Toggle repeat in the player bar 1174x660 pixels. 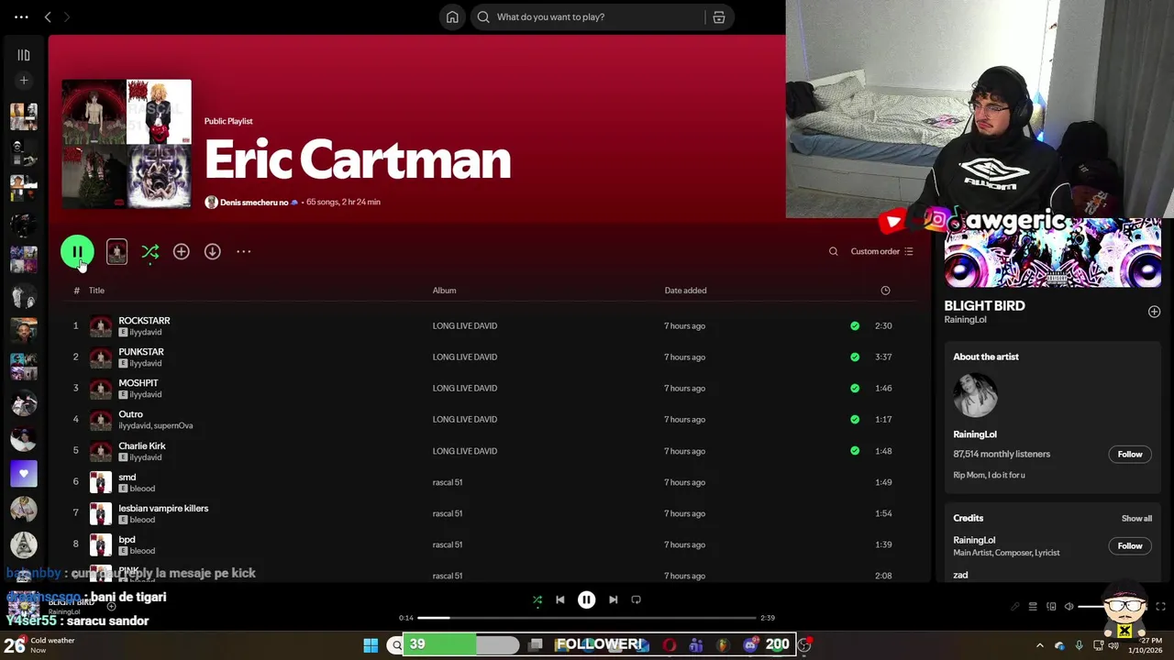[636, 599]
